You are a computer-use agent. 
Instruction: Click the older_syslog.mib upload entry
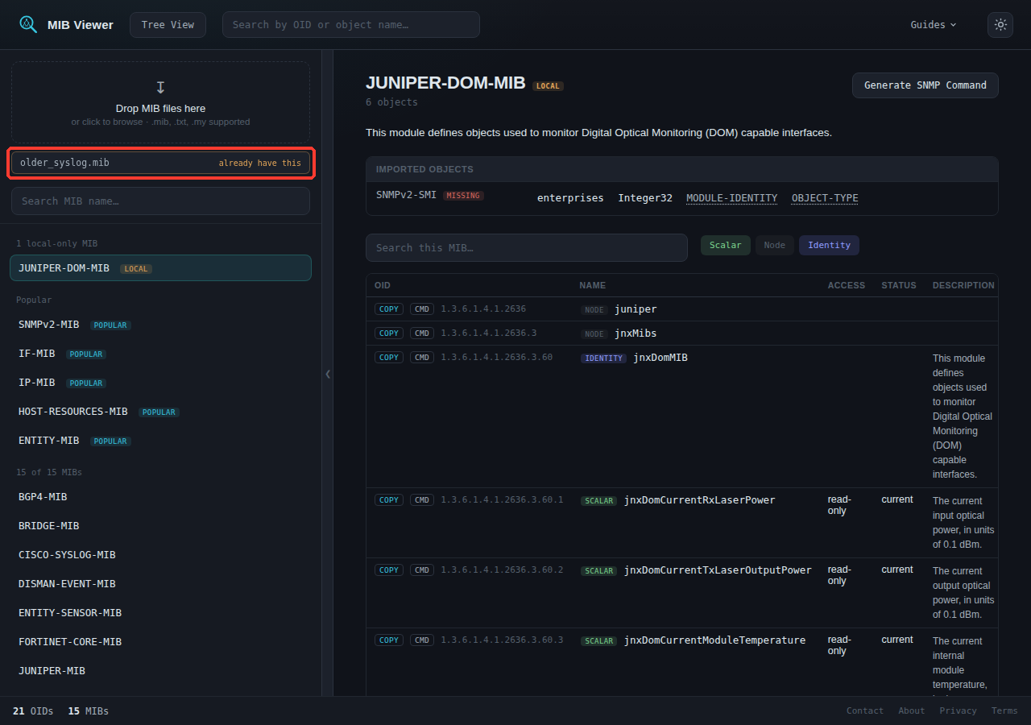160,163
